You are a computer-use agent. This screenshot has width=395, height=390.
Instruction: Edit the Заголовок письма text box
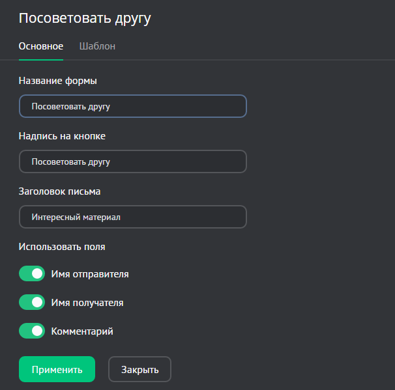tap(133, 217)
